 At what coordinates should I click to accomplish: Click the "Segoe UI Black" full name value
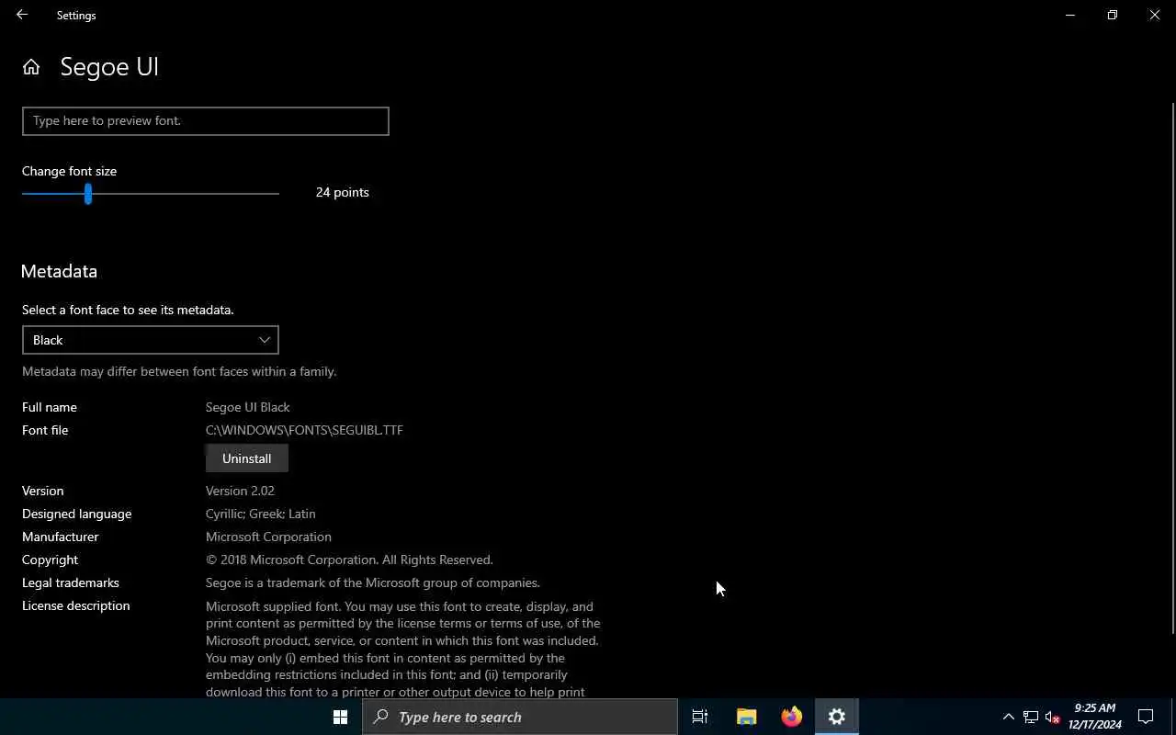pos(248,407)
